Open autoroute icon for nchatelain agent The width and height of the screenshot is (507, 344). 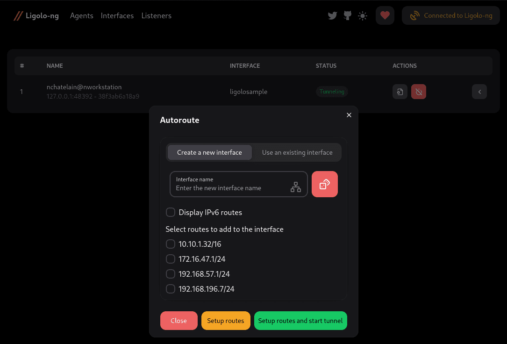tap(400, 92)
